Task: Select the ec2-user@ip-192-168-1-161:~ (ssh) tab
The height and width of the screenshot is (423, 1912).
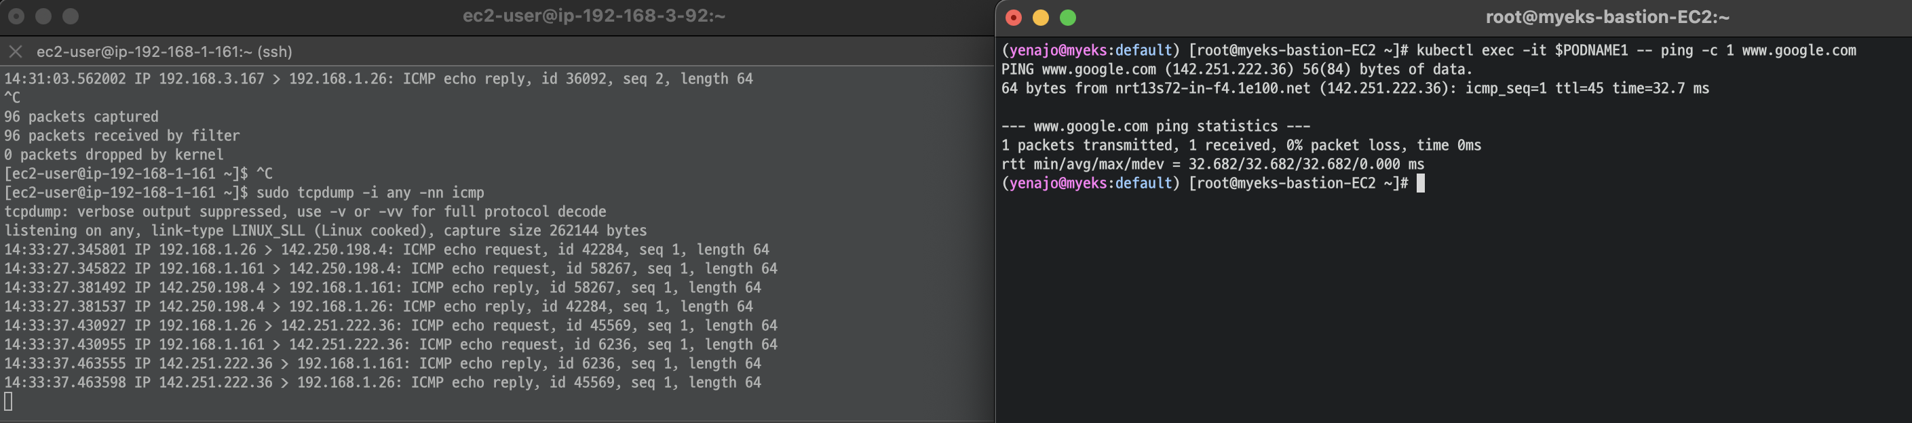Action: 164,52
